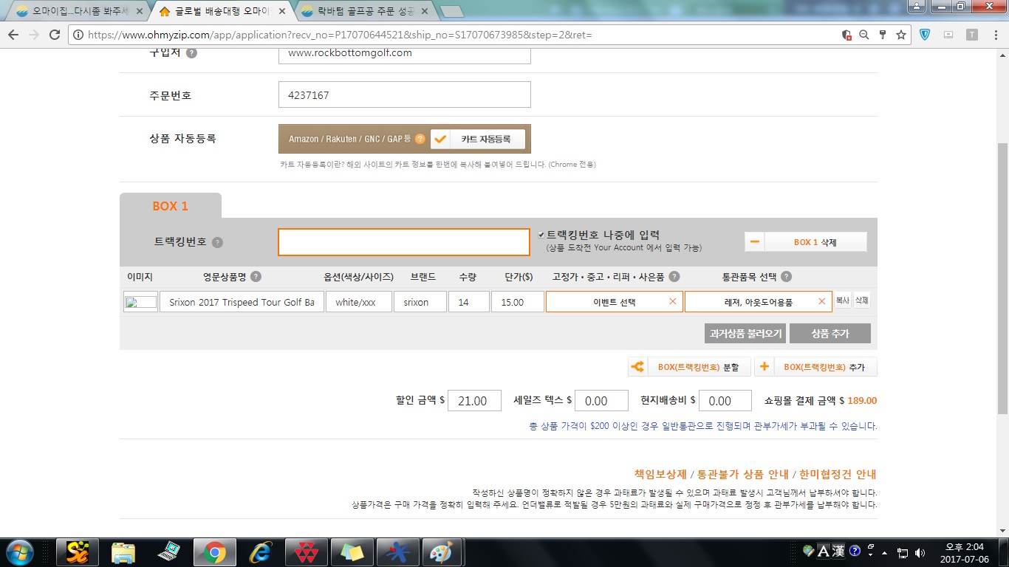Click the help icon next to 트래킹번호
Image resolution: width=1009 pixels, height=567 pixels.
tap(217, 242)
